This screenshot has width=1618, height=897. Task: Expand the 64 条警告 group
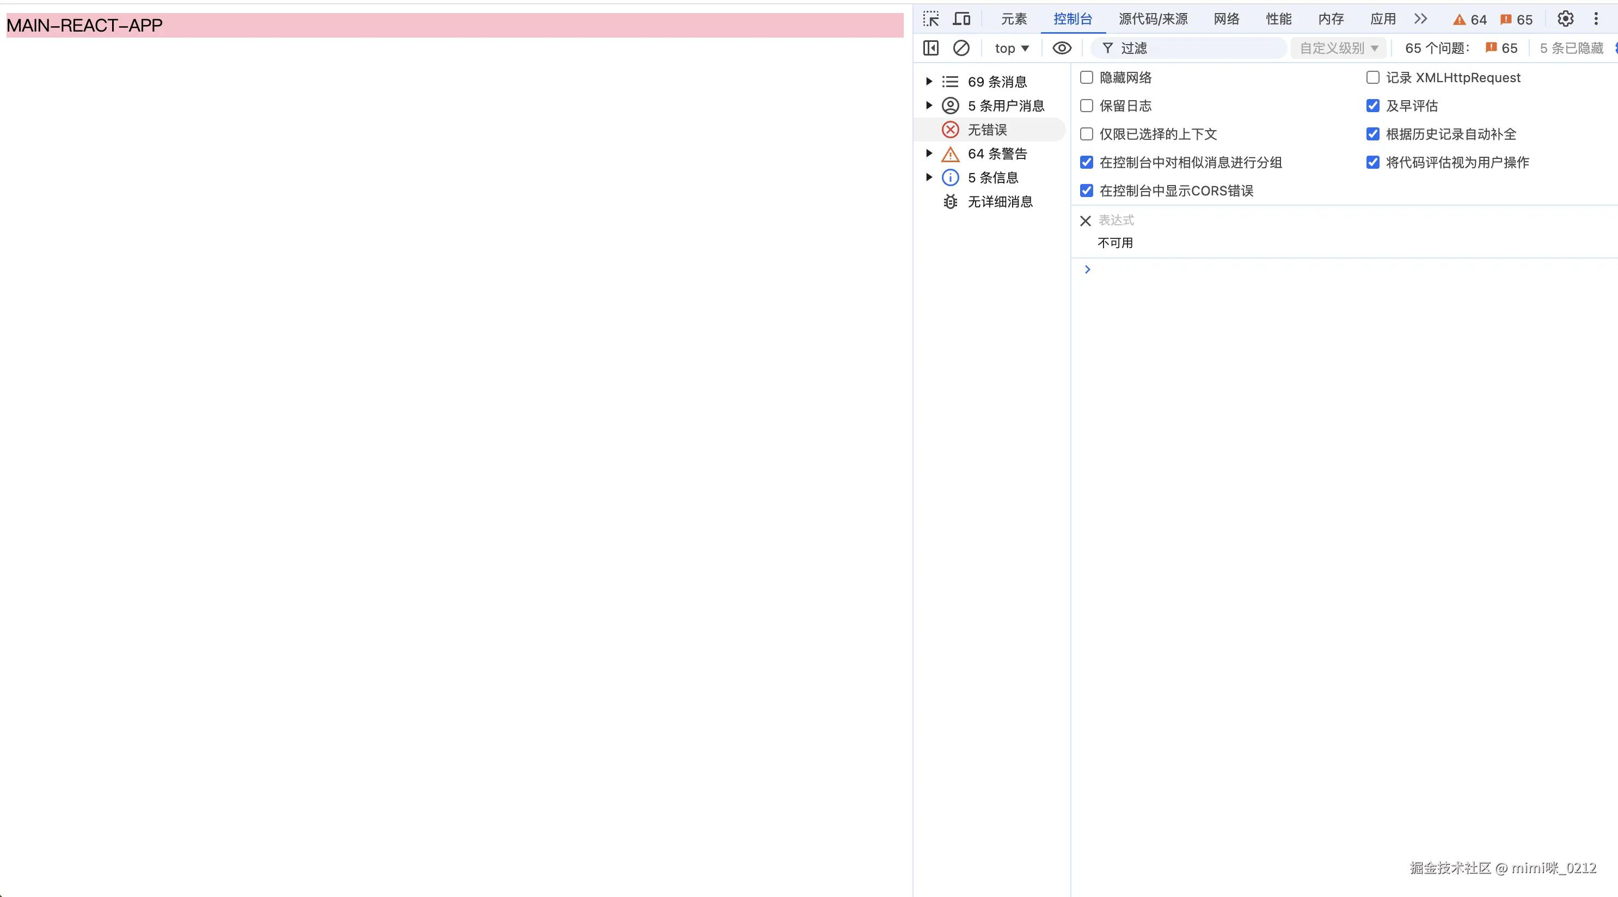(929, 153)
